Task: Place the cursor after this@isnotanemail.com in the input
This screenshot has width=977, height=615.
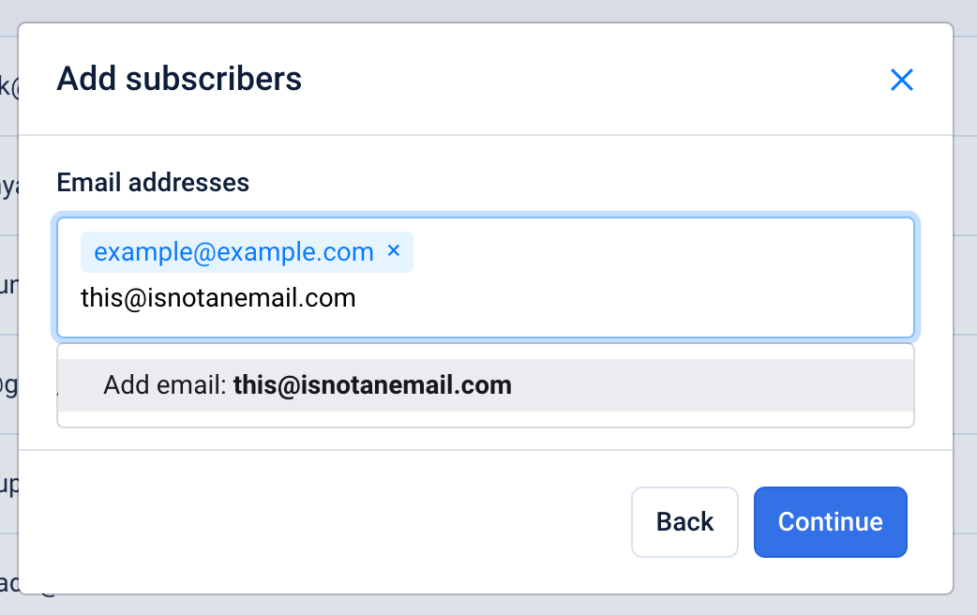Action: click(x=360, y=298)
